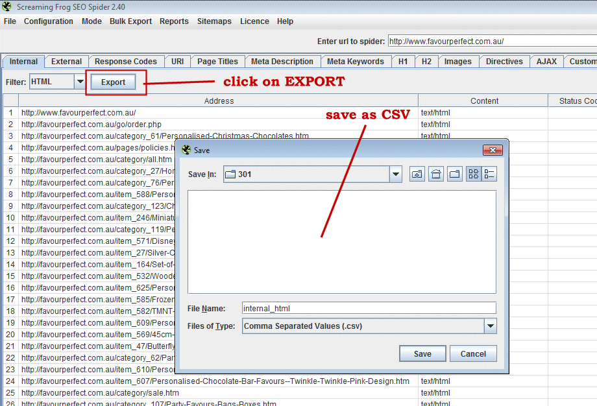Click the Enter url to spider field

pos(493,41)
